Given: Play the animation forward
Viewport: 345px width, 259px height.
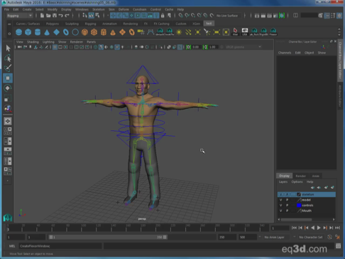Looking at the screenshot, I should point(319,228).
